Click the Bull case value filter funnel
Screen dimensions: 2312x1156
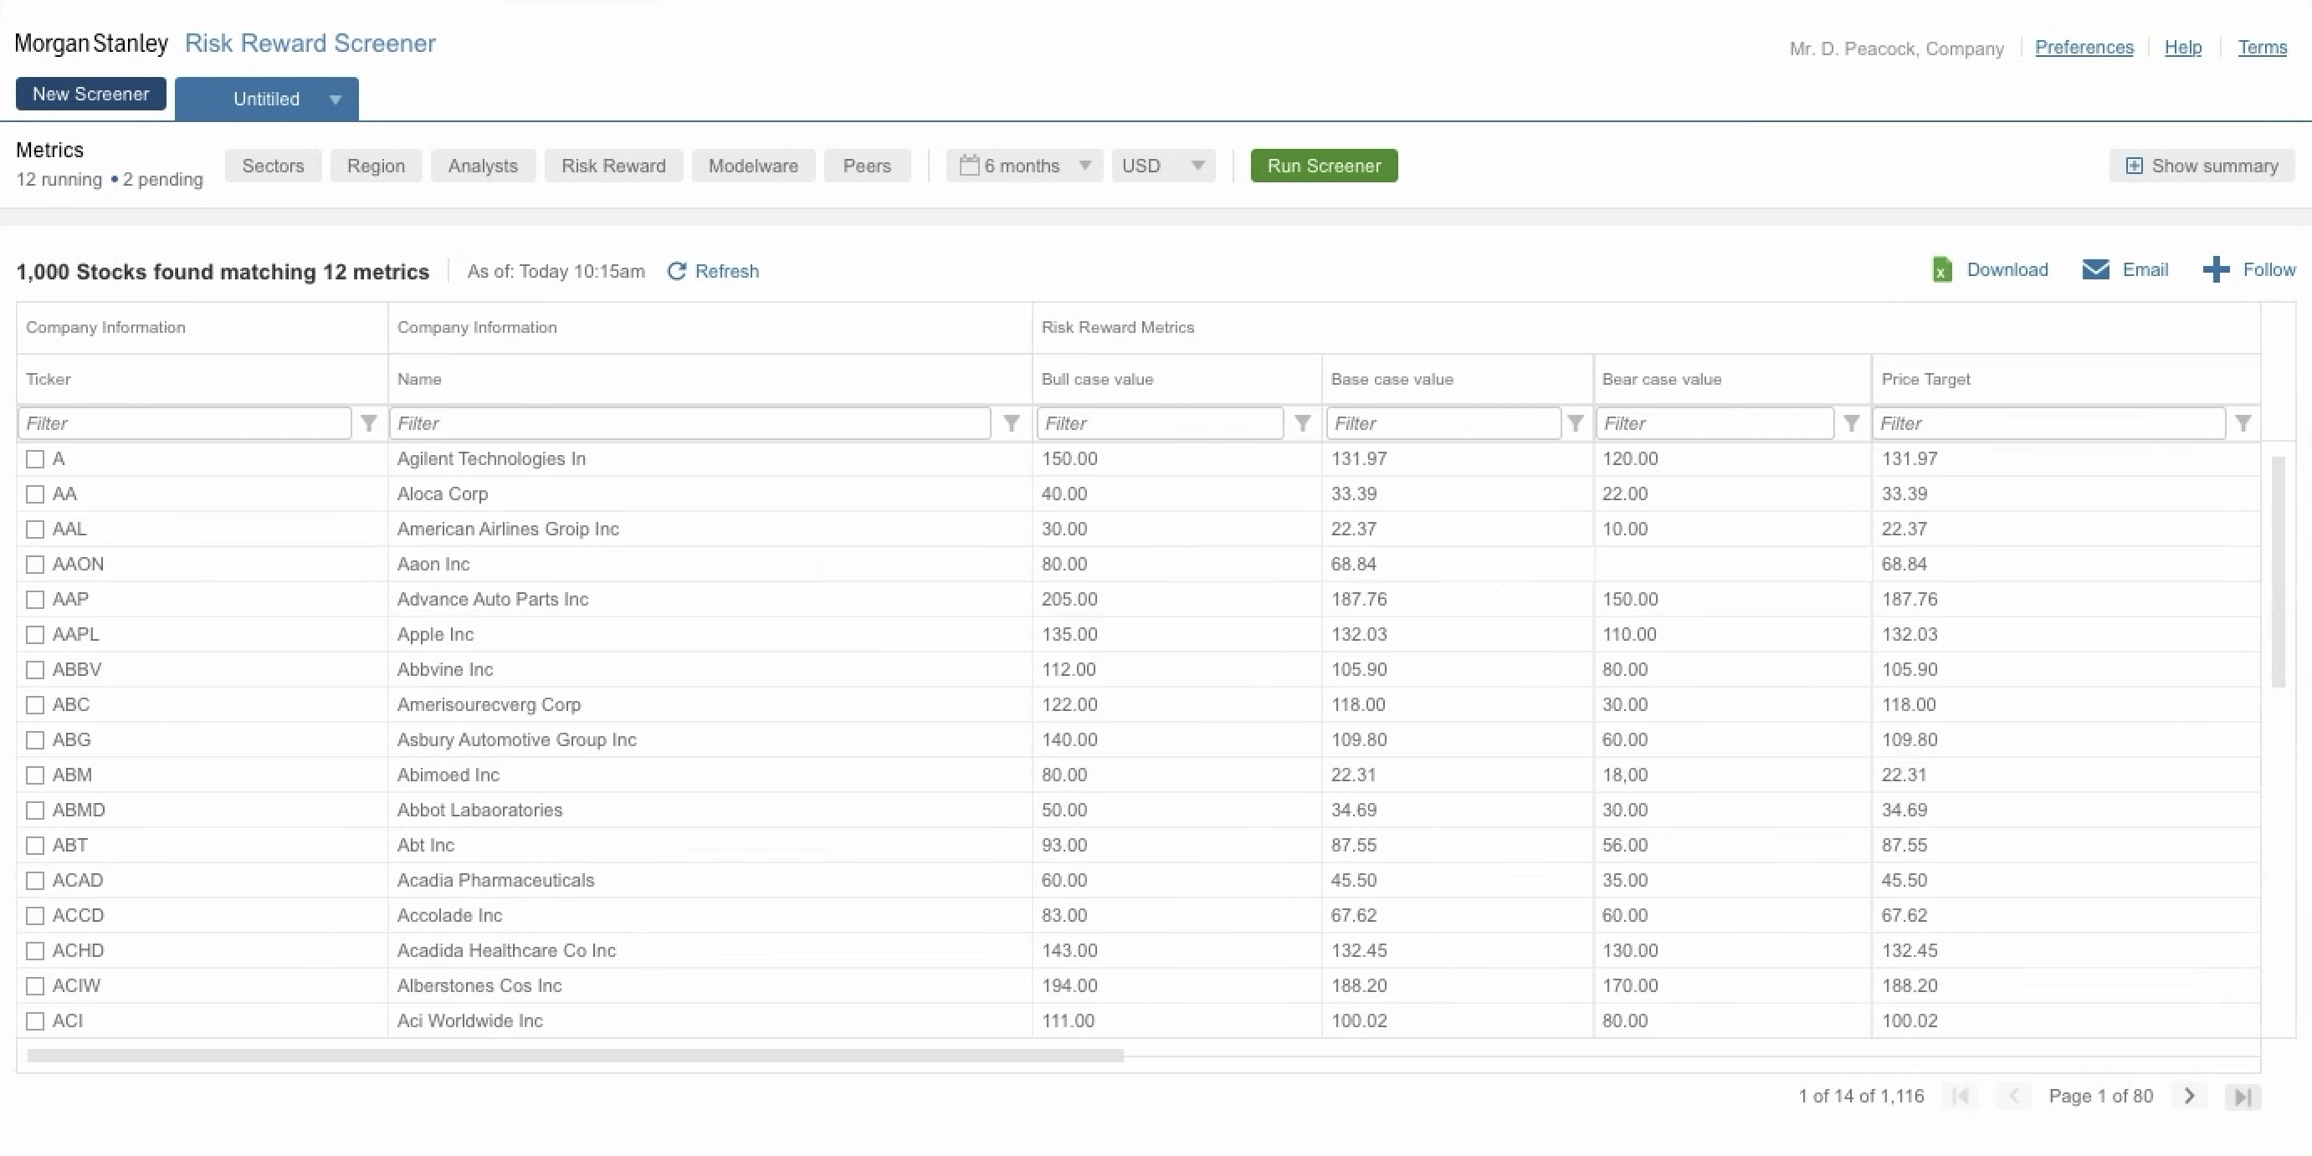tap(1302, 423)
